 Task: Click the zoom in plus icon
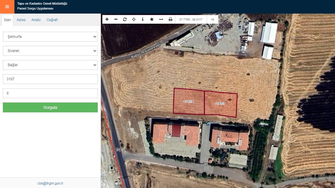[107, 19]
